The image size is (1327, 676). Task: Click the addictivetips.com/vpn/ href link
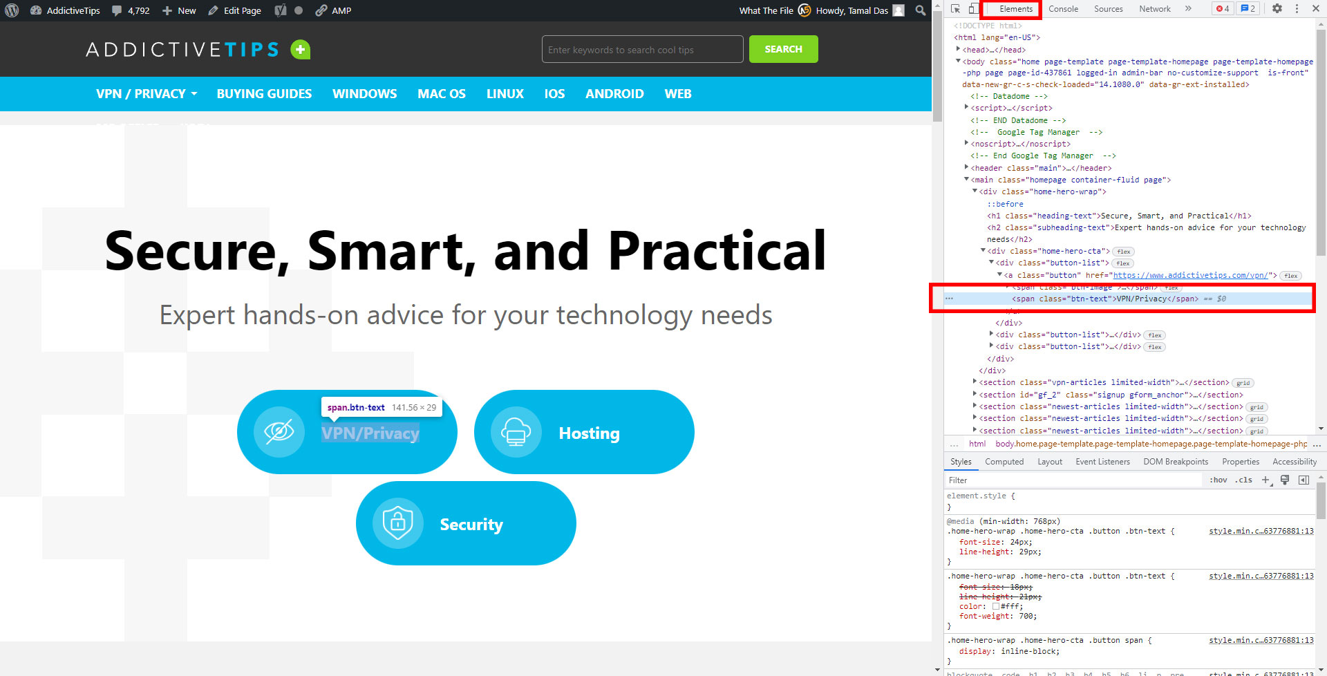(x=1190, y=275)
